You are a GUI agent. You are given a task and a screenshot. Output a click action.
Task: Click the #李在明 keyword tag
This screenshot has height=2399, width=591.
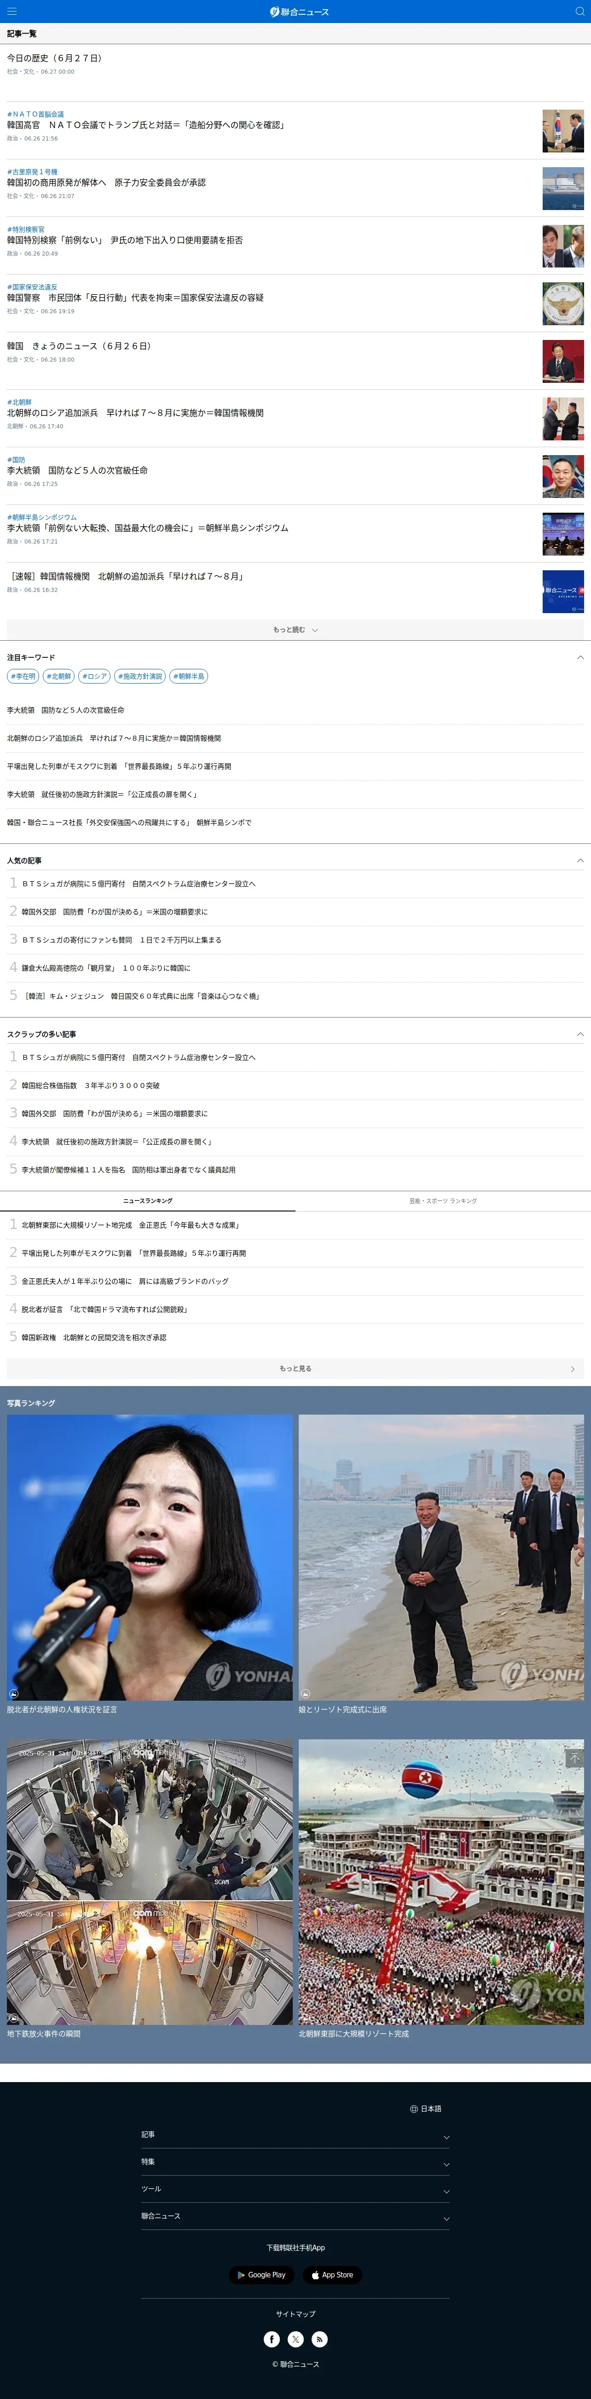pyautogui.click(x=23, y=676)
